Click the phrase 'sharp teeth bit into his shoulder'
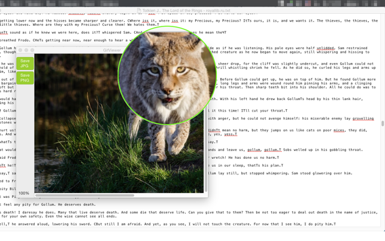 pos(290,88)
